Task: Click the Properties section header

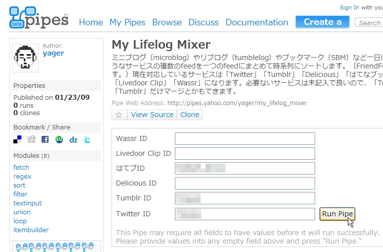Action: pyautogui.click(x=56, y=86)
